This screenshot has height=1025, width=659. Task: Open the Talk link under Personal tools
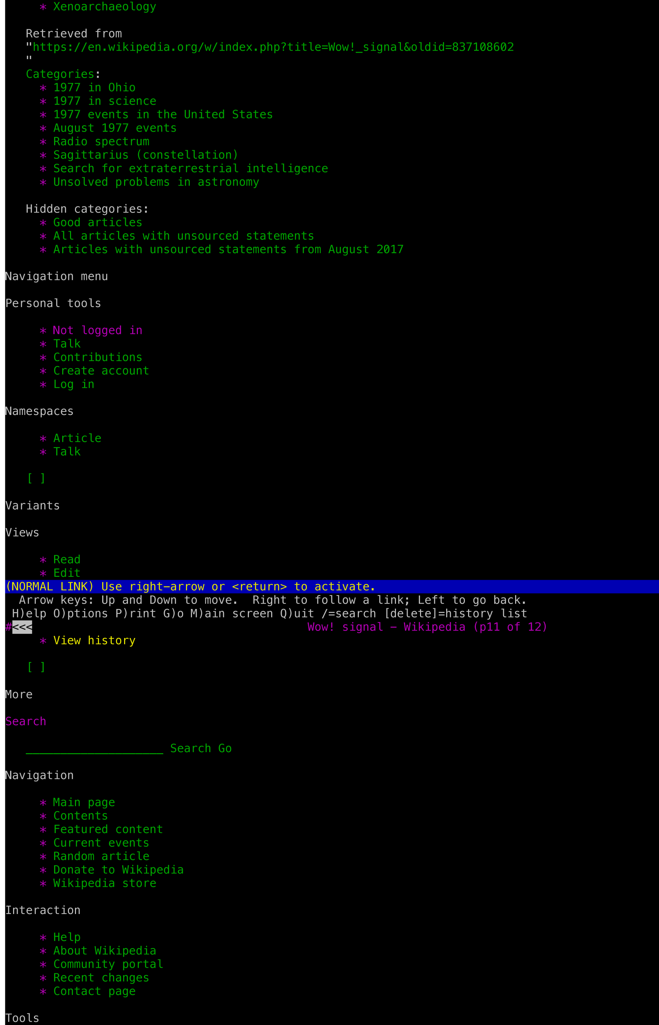pos(67,344)
